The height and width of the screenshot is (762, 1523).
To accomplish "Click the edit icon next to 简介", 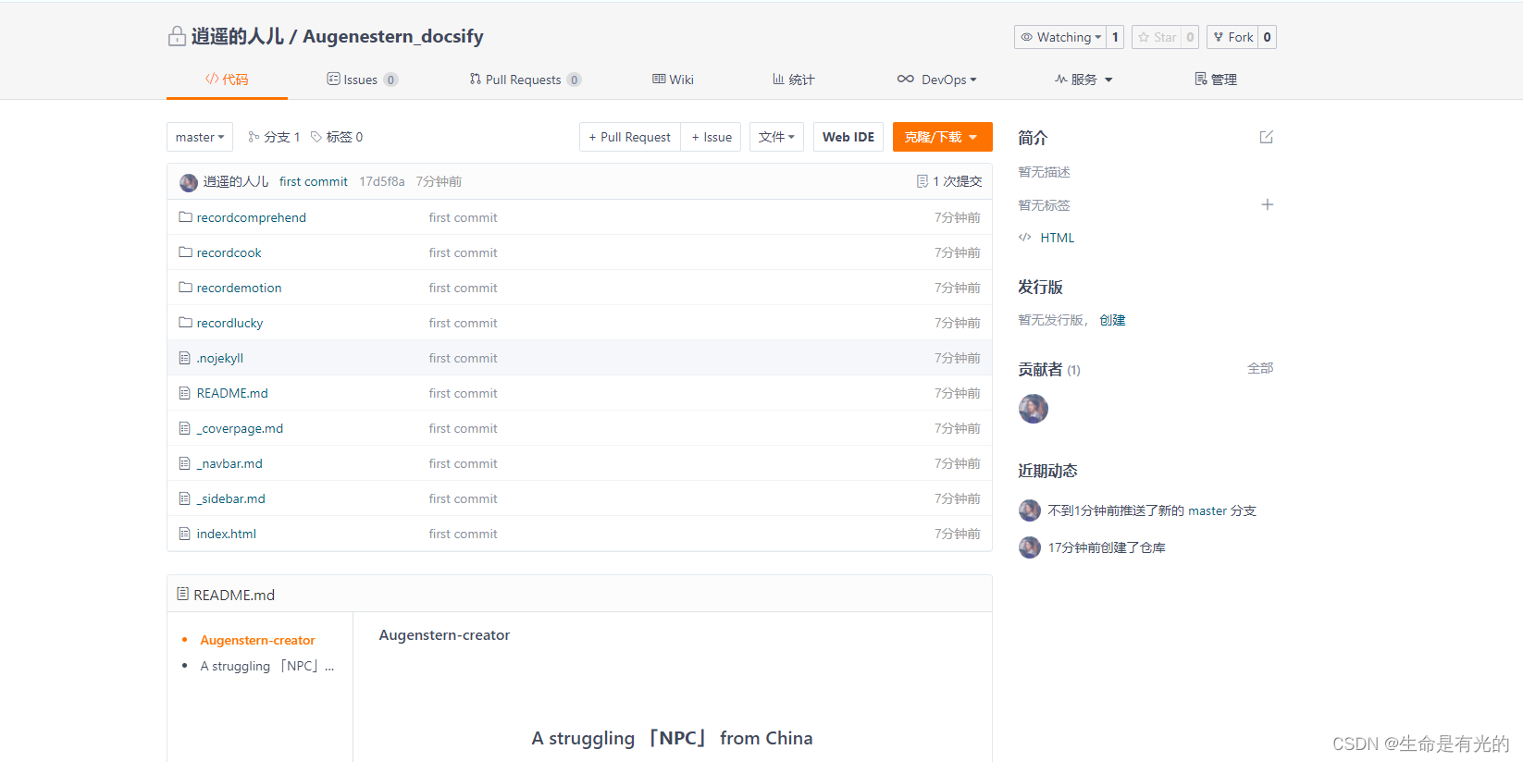I will click(x=1267, y=137).
